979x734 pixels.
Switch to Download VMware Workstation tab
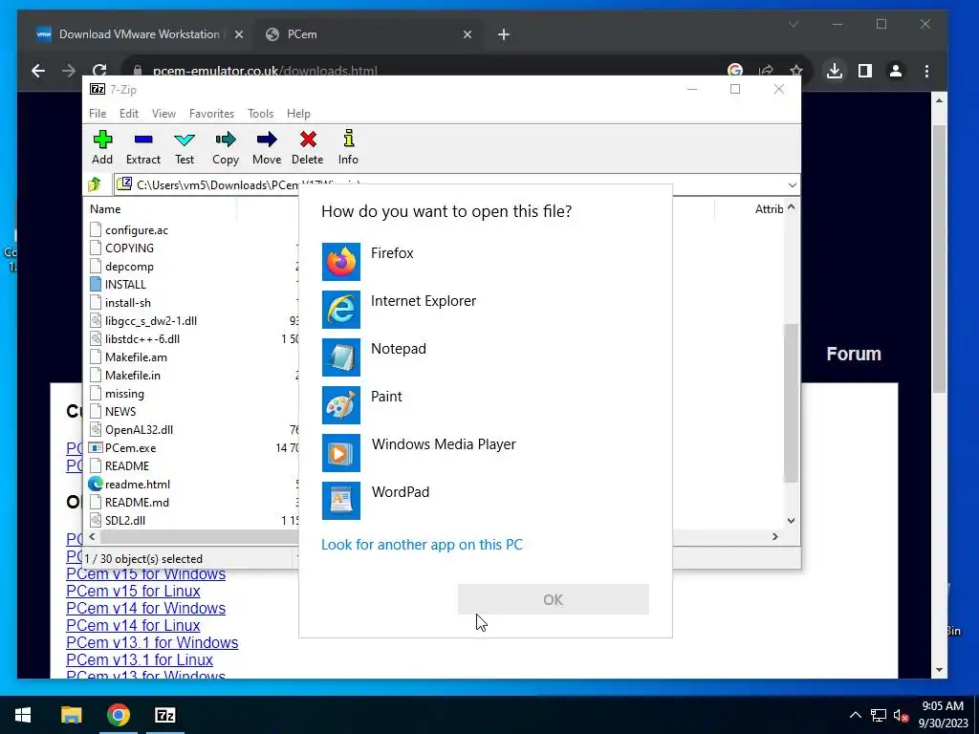coord(139,34)
